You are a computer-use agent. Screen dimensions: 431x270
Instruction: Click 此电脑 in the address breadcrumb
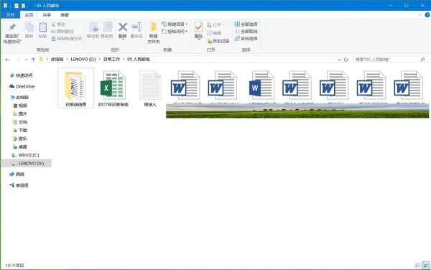click(57, 60)
